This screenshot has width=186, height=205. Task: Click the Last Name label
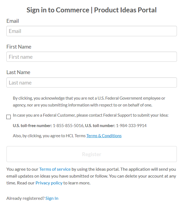pos(18,72)
